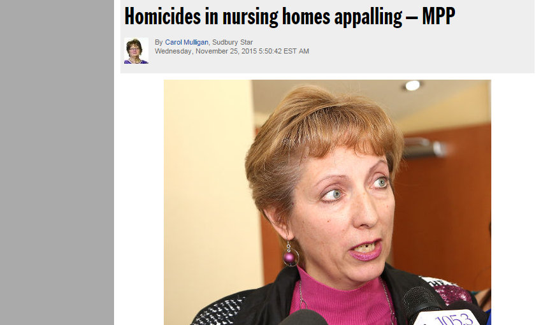Click the purple ball earring in photo
Viewport: 541px width, 325px height.
click(x=289, y=257)
